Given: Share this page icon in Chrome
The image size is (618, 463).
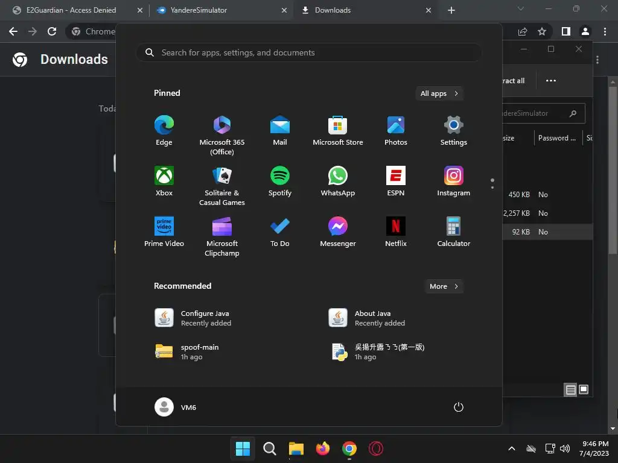Looking at the screenshot, I should point(523,31).
